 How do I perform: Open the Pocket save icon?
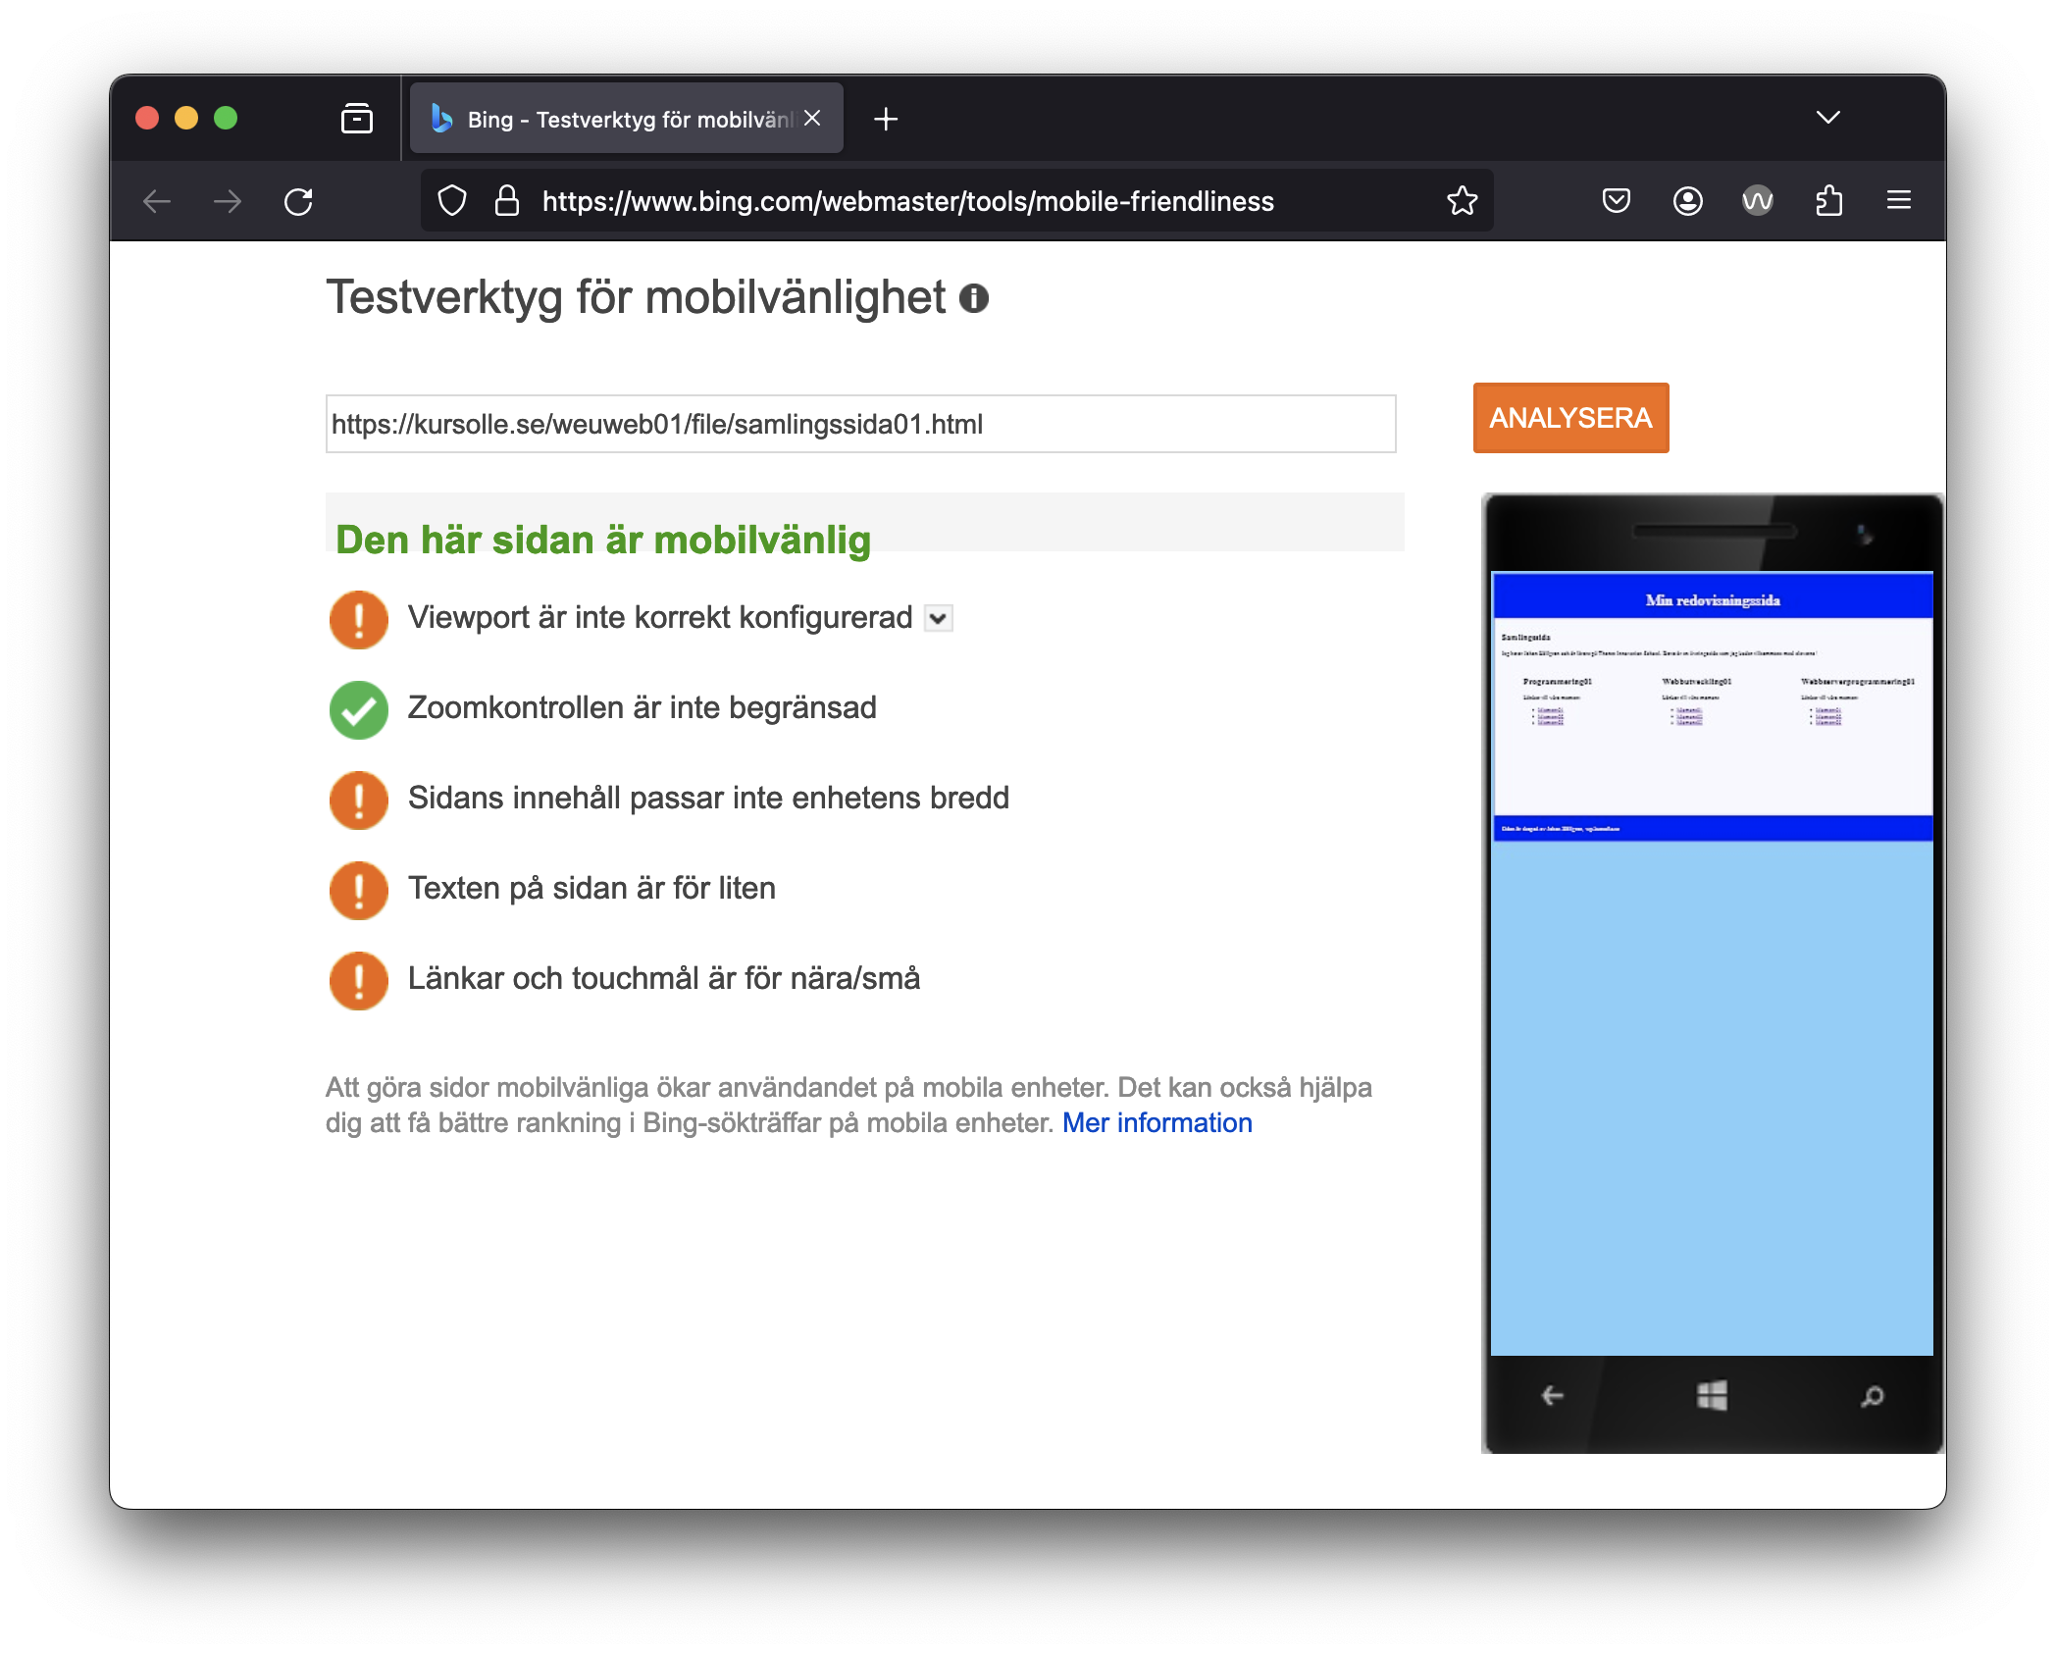[x=1616, y=201]
